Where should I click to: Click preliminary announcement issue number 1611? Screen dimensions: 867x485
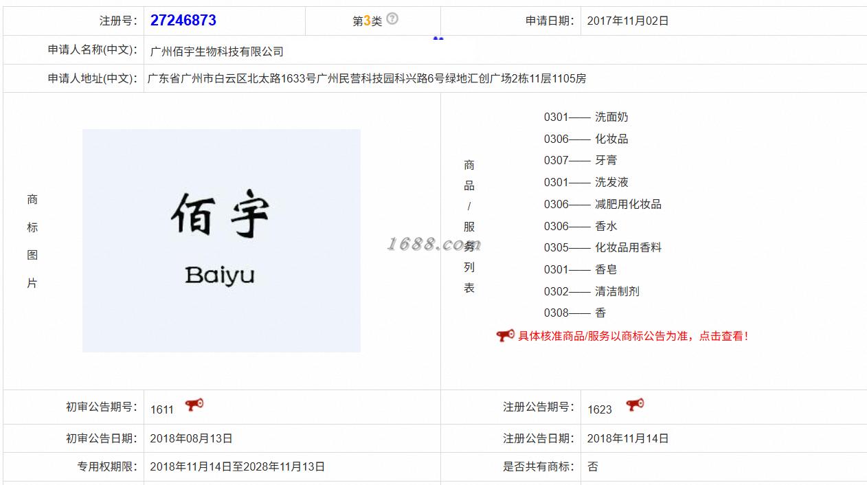click(x=162, y=409)
